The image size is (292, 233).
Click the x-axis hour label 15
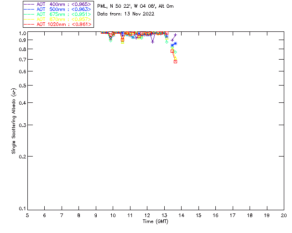[x=198, y=215]
